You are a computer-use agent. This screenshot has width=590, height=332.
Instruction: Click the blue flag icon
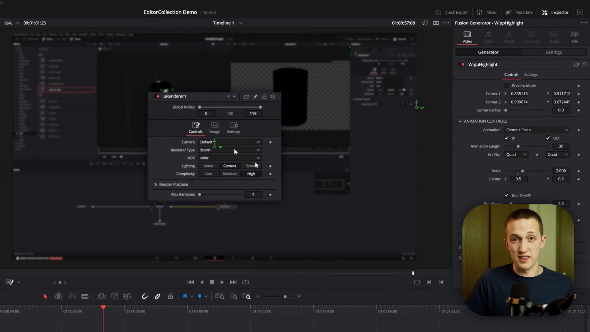point(185,296)
